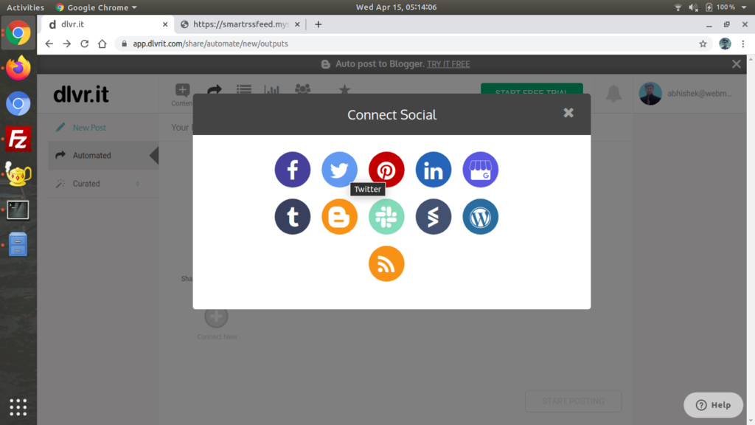This screenshot has height=425, width=755.
Task: Select the orange RSS feed icon
Action: point(386,263)
